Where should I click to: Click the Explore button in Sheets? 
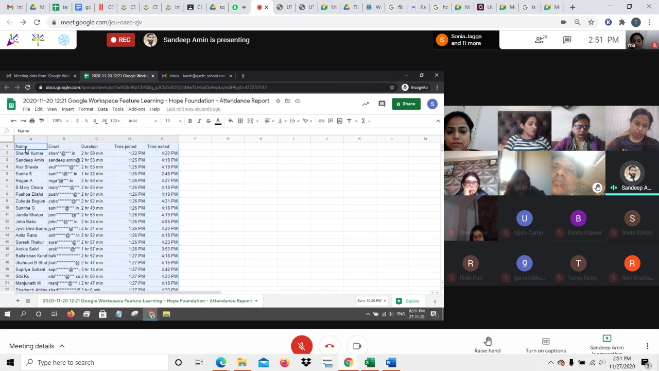coord(408,301)
